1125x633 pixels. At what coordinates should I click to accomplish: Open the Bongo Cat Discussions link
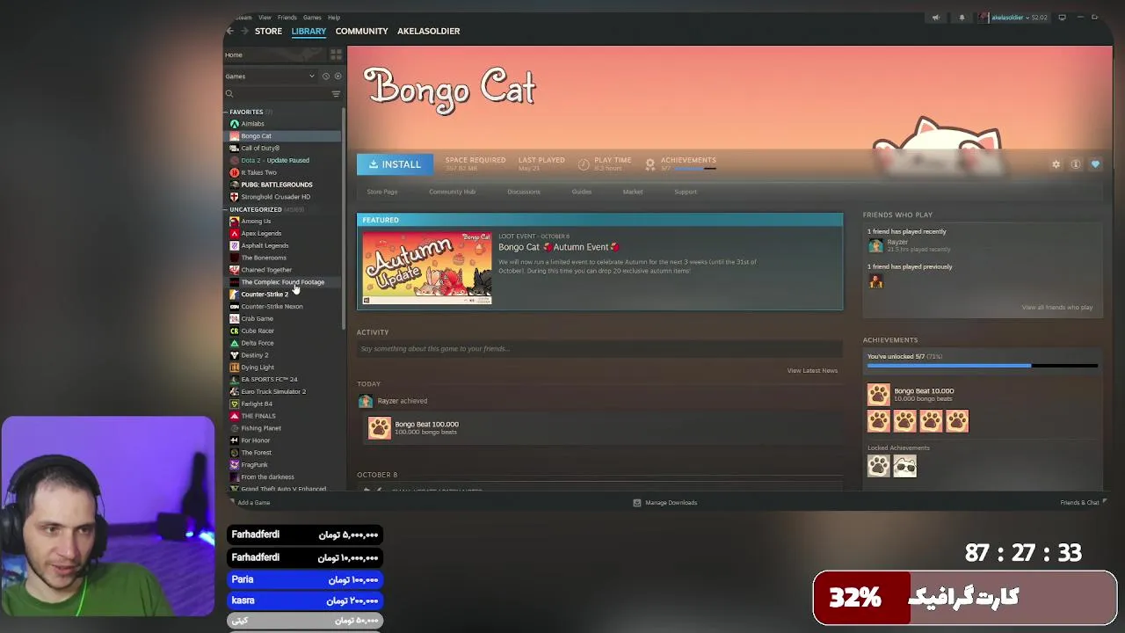point(524,192)
